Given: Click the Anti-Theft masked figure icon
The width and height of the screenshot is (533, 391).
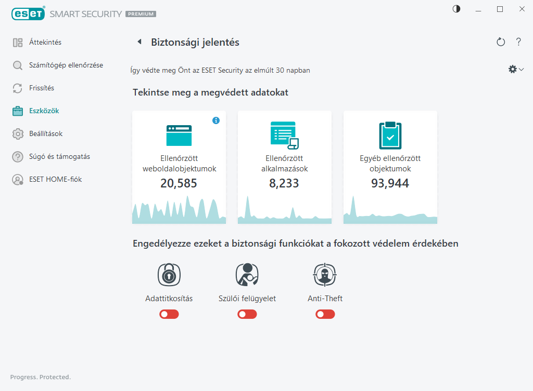Looking at the screenshot, I should click(x=325, y=275).
